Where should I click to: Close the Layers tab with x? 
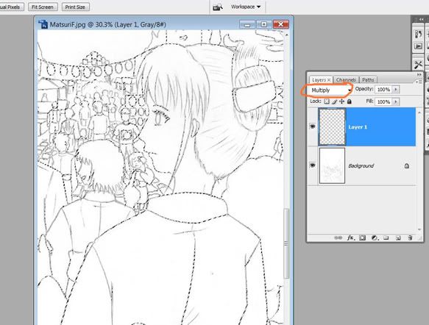pyautogui.click(x=329, y=80)
